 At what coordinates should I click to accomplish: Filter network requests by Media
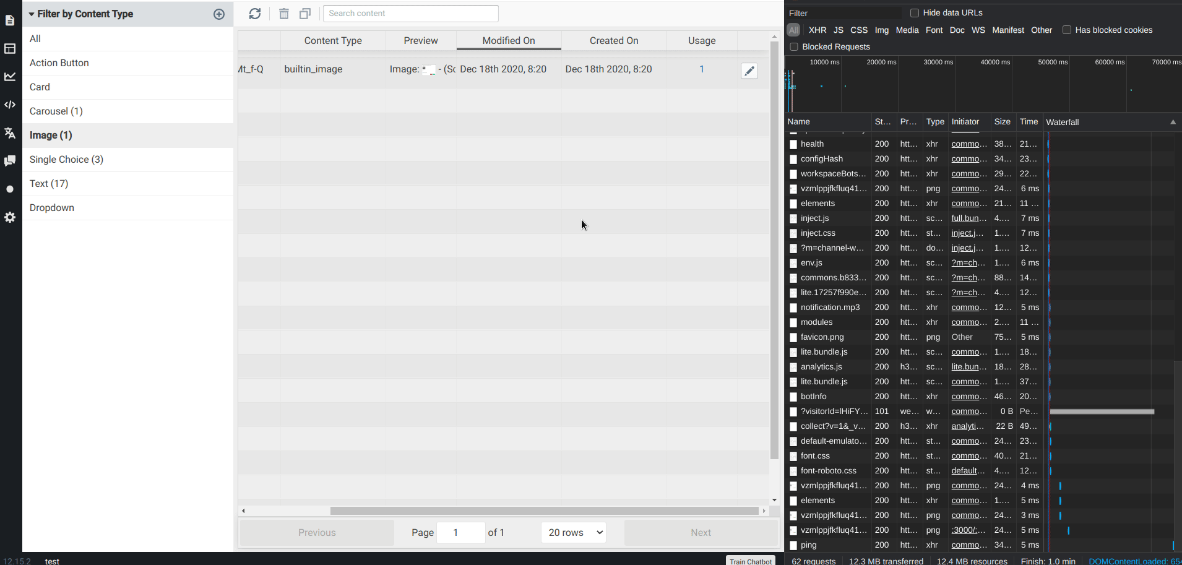pyautogui.click(x=907, y=30)
